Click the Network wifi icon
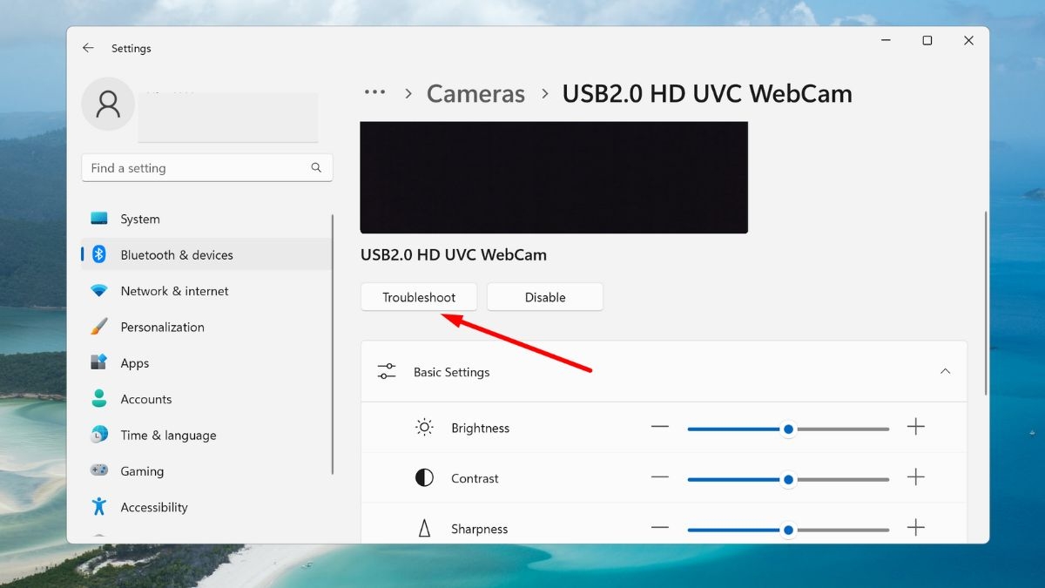Viewport: 1045px width, 588px height. click(x=99, y=291)
